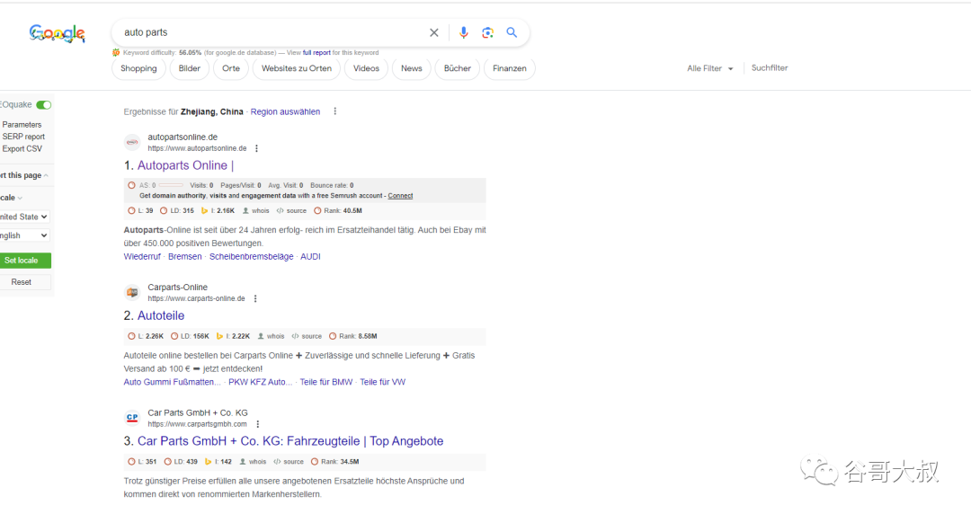The image size is (971, 514).
Task: Click Export CSV in sidebar
Action: click(22, 148)
